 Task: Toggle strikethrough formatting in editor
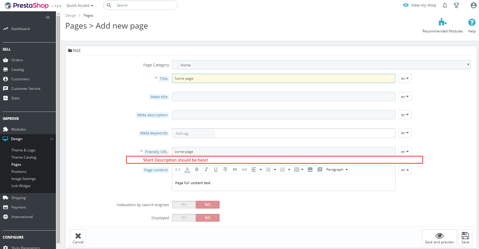[x=225, y=170]
